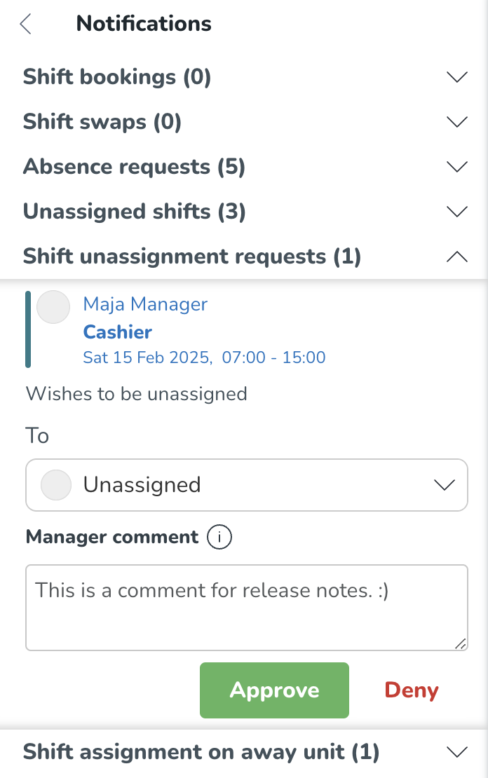Click the comment box resize handle
The height and width of the screenshot is (778, 488).
[x=461, y=643]
